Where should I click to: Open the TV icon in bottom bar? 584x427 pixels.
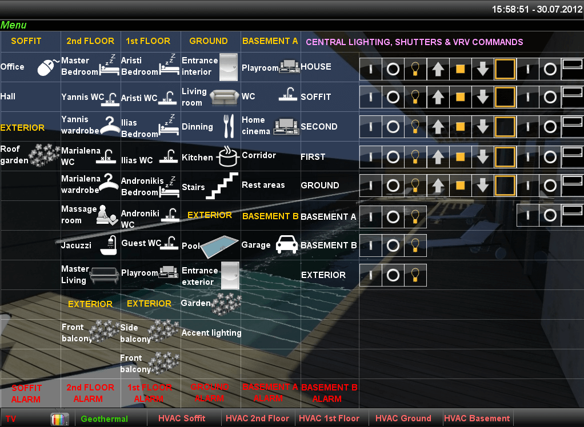point(59,419)
